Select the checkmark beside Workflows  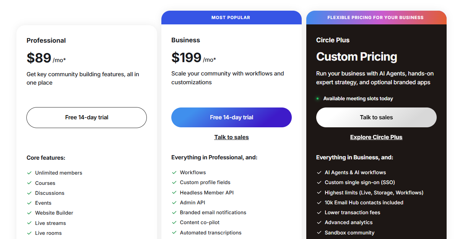pyautogui.click(x=174, y=172)
